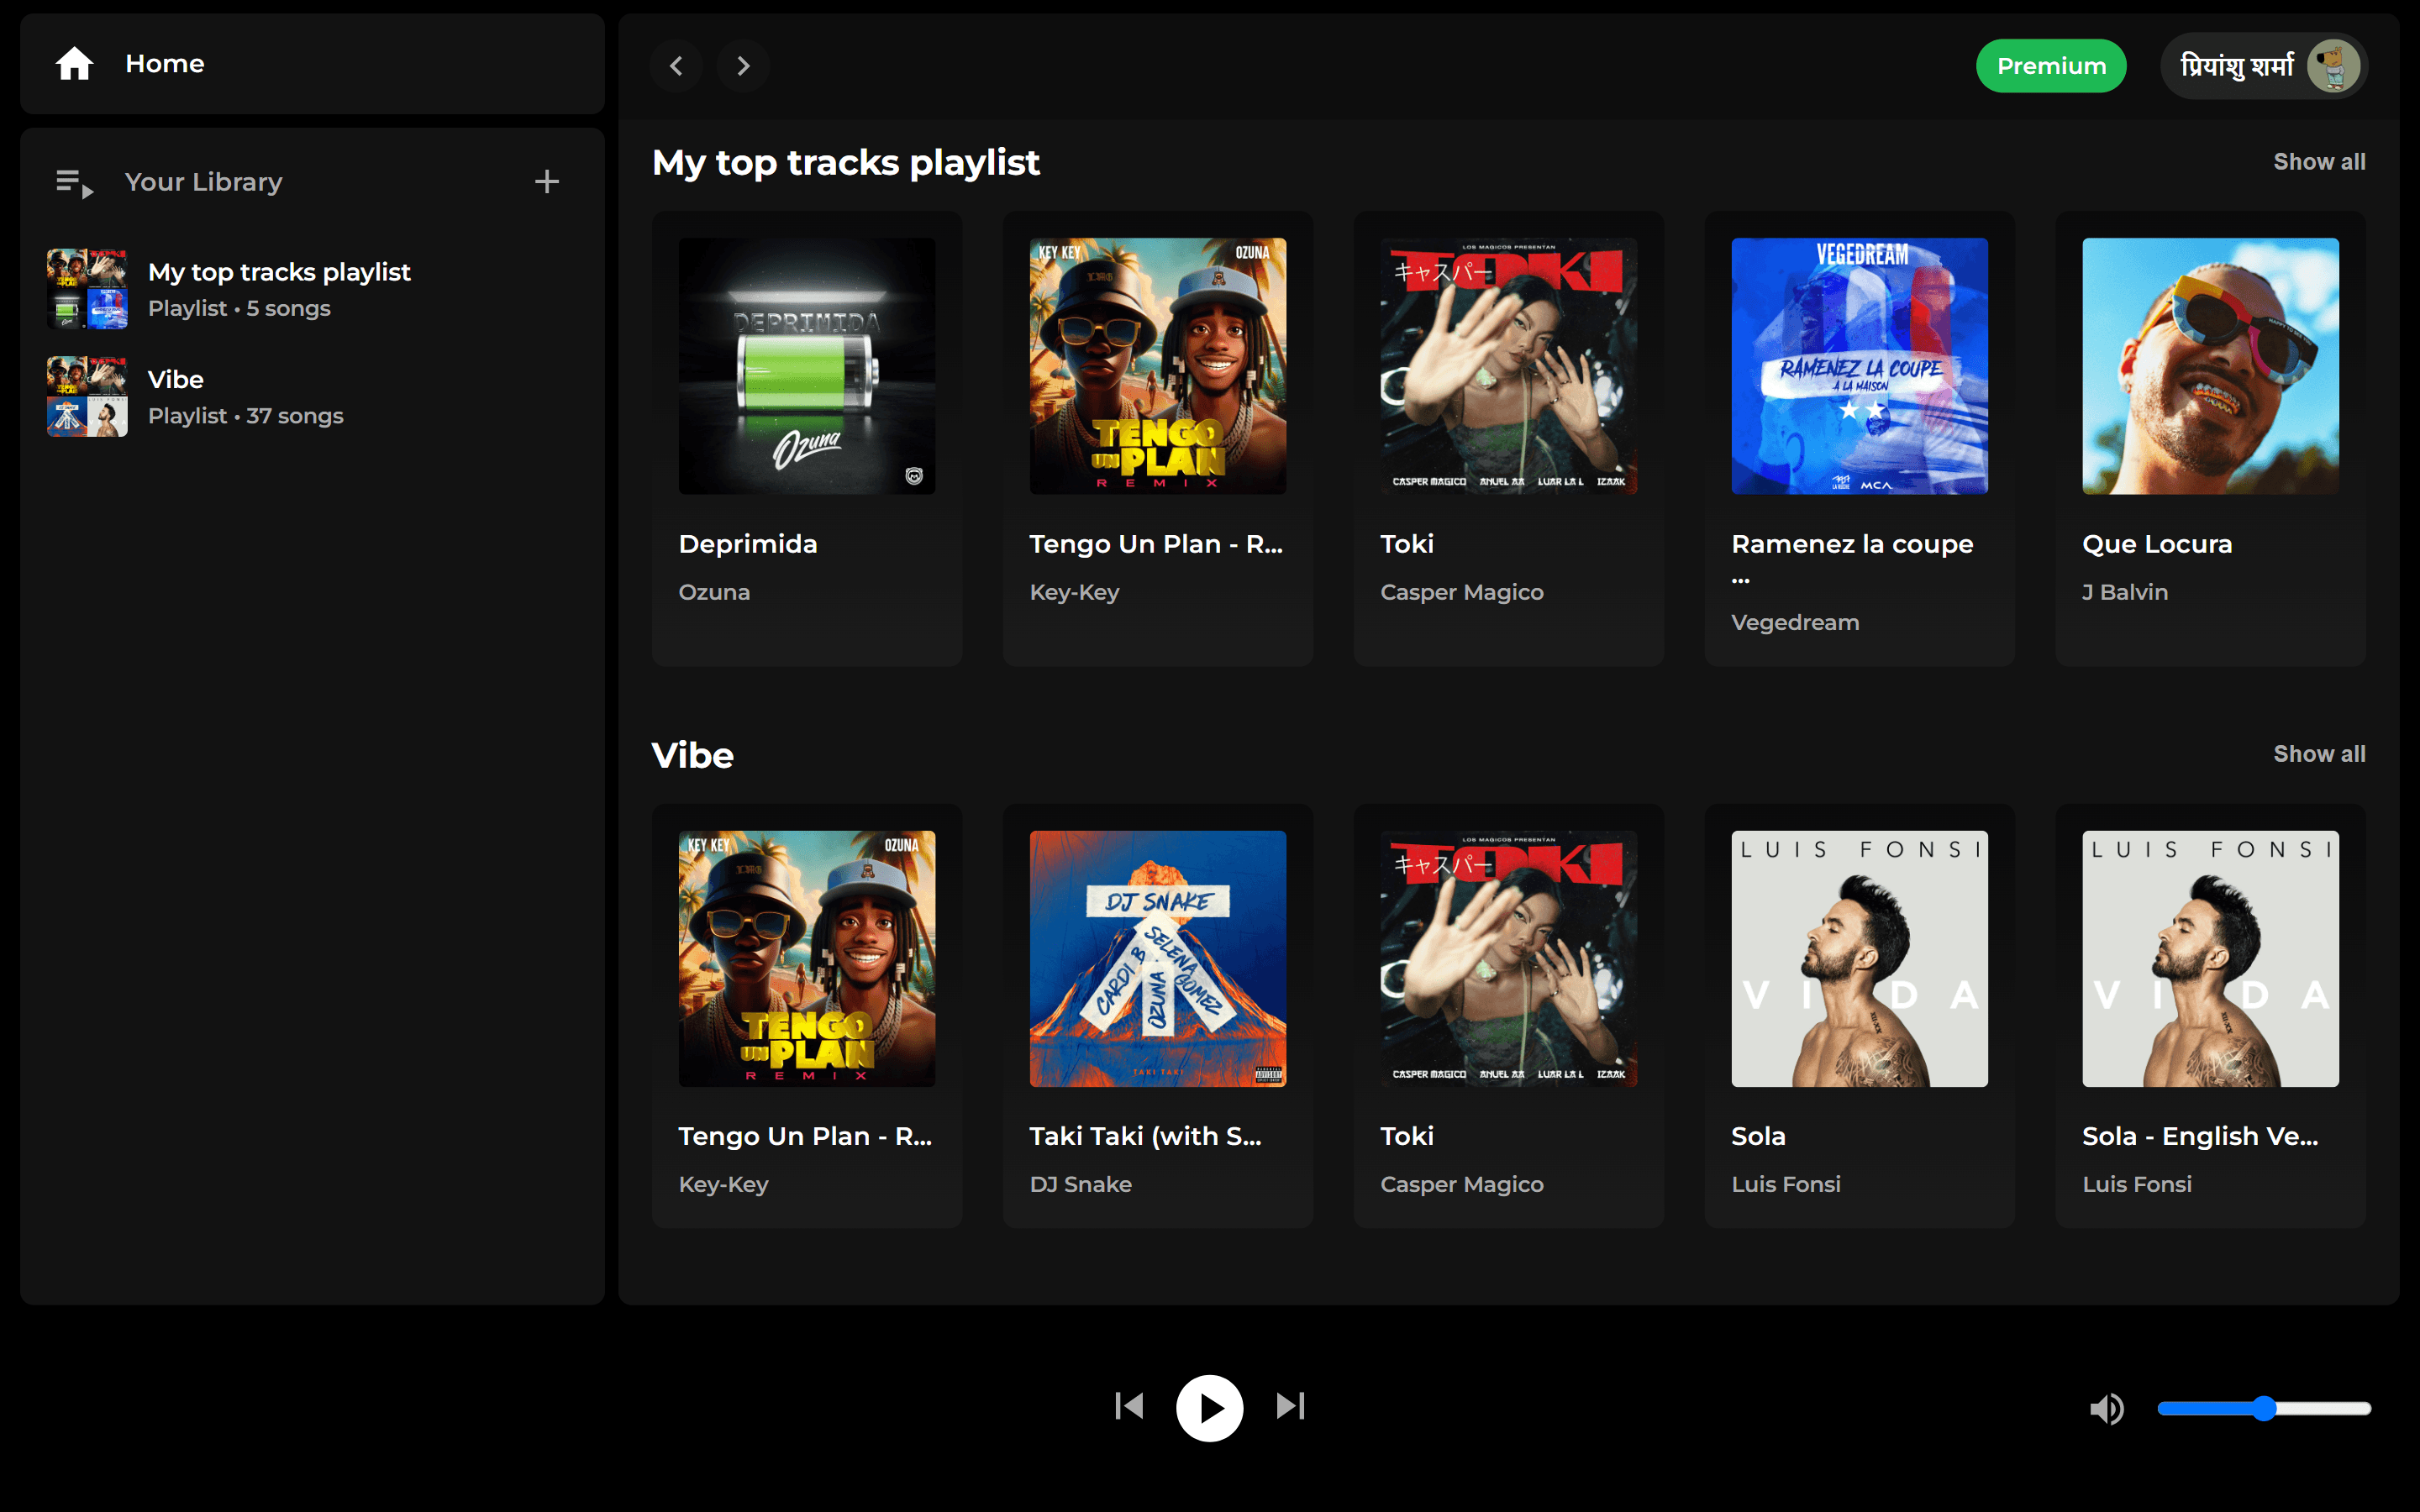Click the DJ Snake artist name
This screenshot has height=1512, width=2420.
pyautogui.click(x=1081, y=1184)
